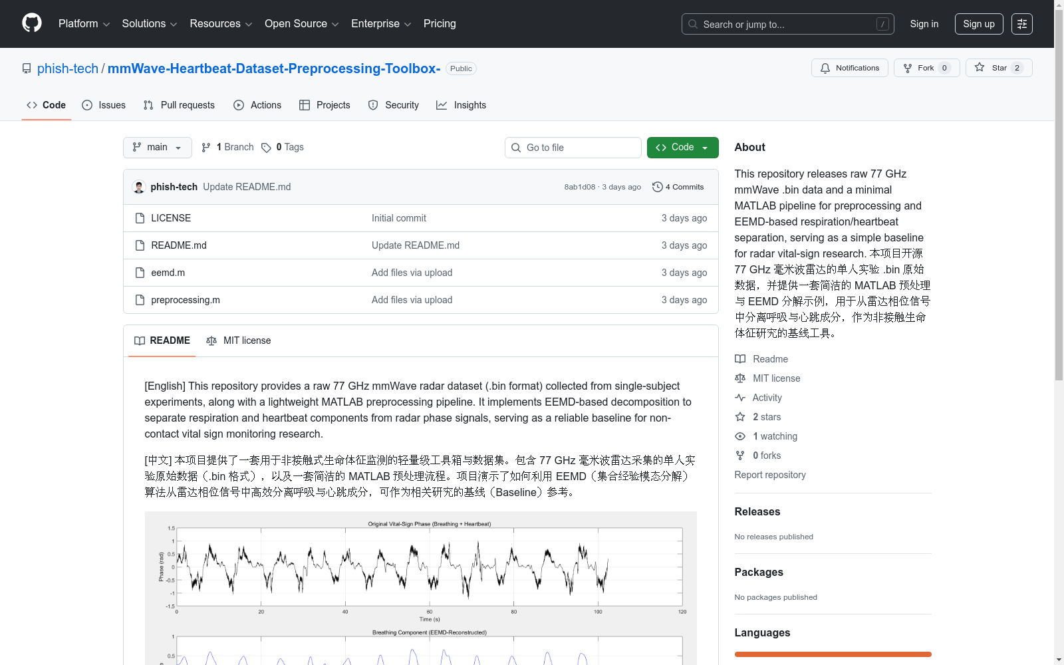Click the LICENSE file icon

(x=140, y=218)
